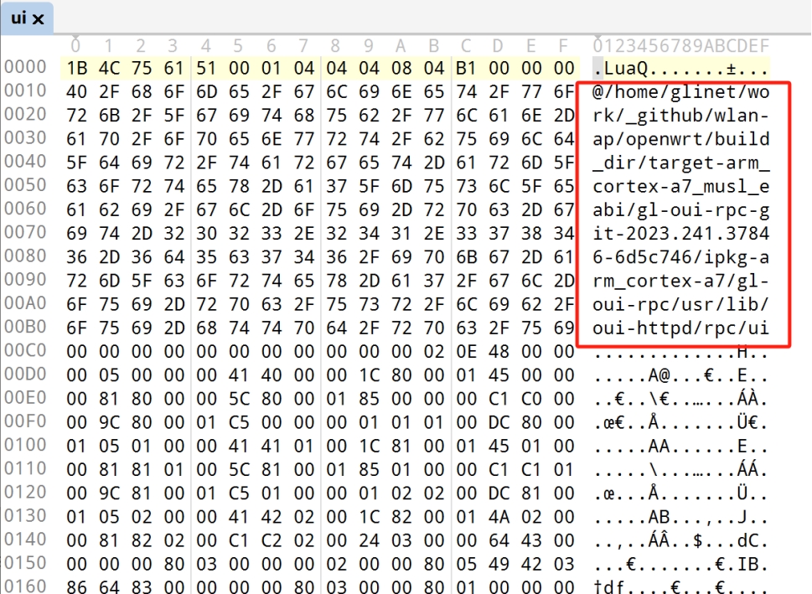Screen dimensions: 812x594
Task: Select byte B1 in first row
Action: [x=466, y=68]
